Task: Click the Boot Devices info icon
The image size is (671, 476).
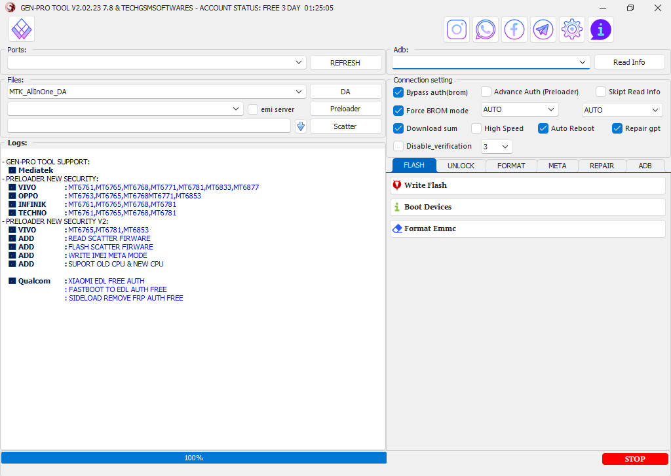Action: pos(397,207)
